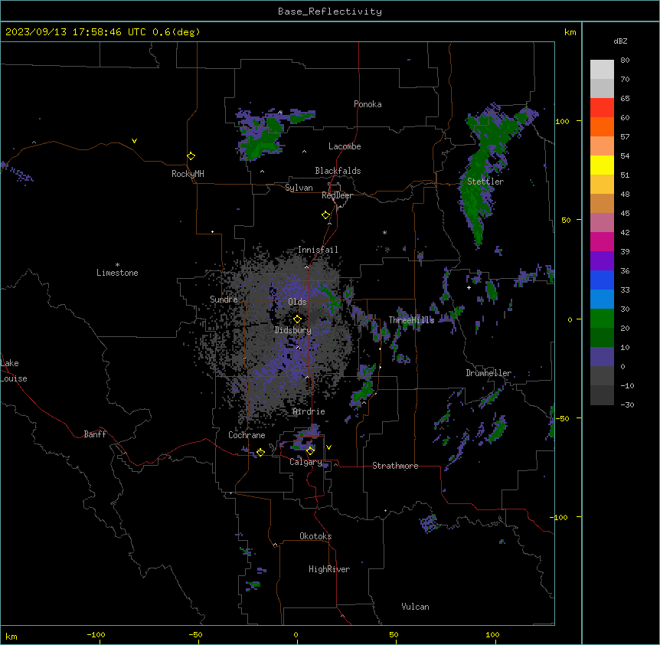
Task: Click the yellow radar marker near Olds
Action: pos(297,319)
